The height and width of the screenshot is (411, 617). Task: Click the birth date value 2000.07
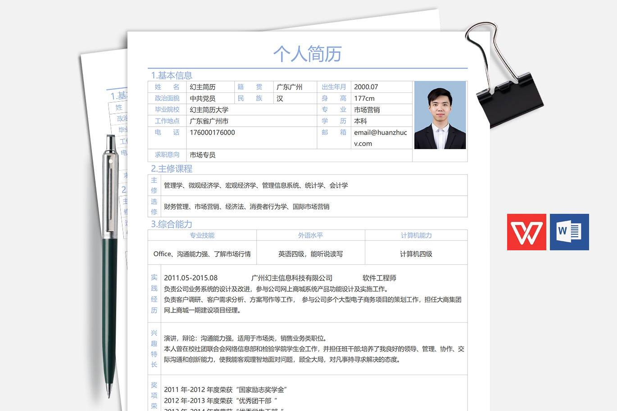click(x=366, y=87)
